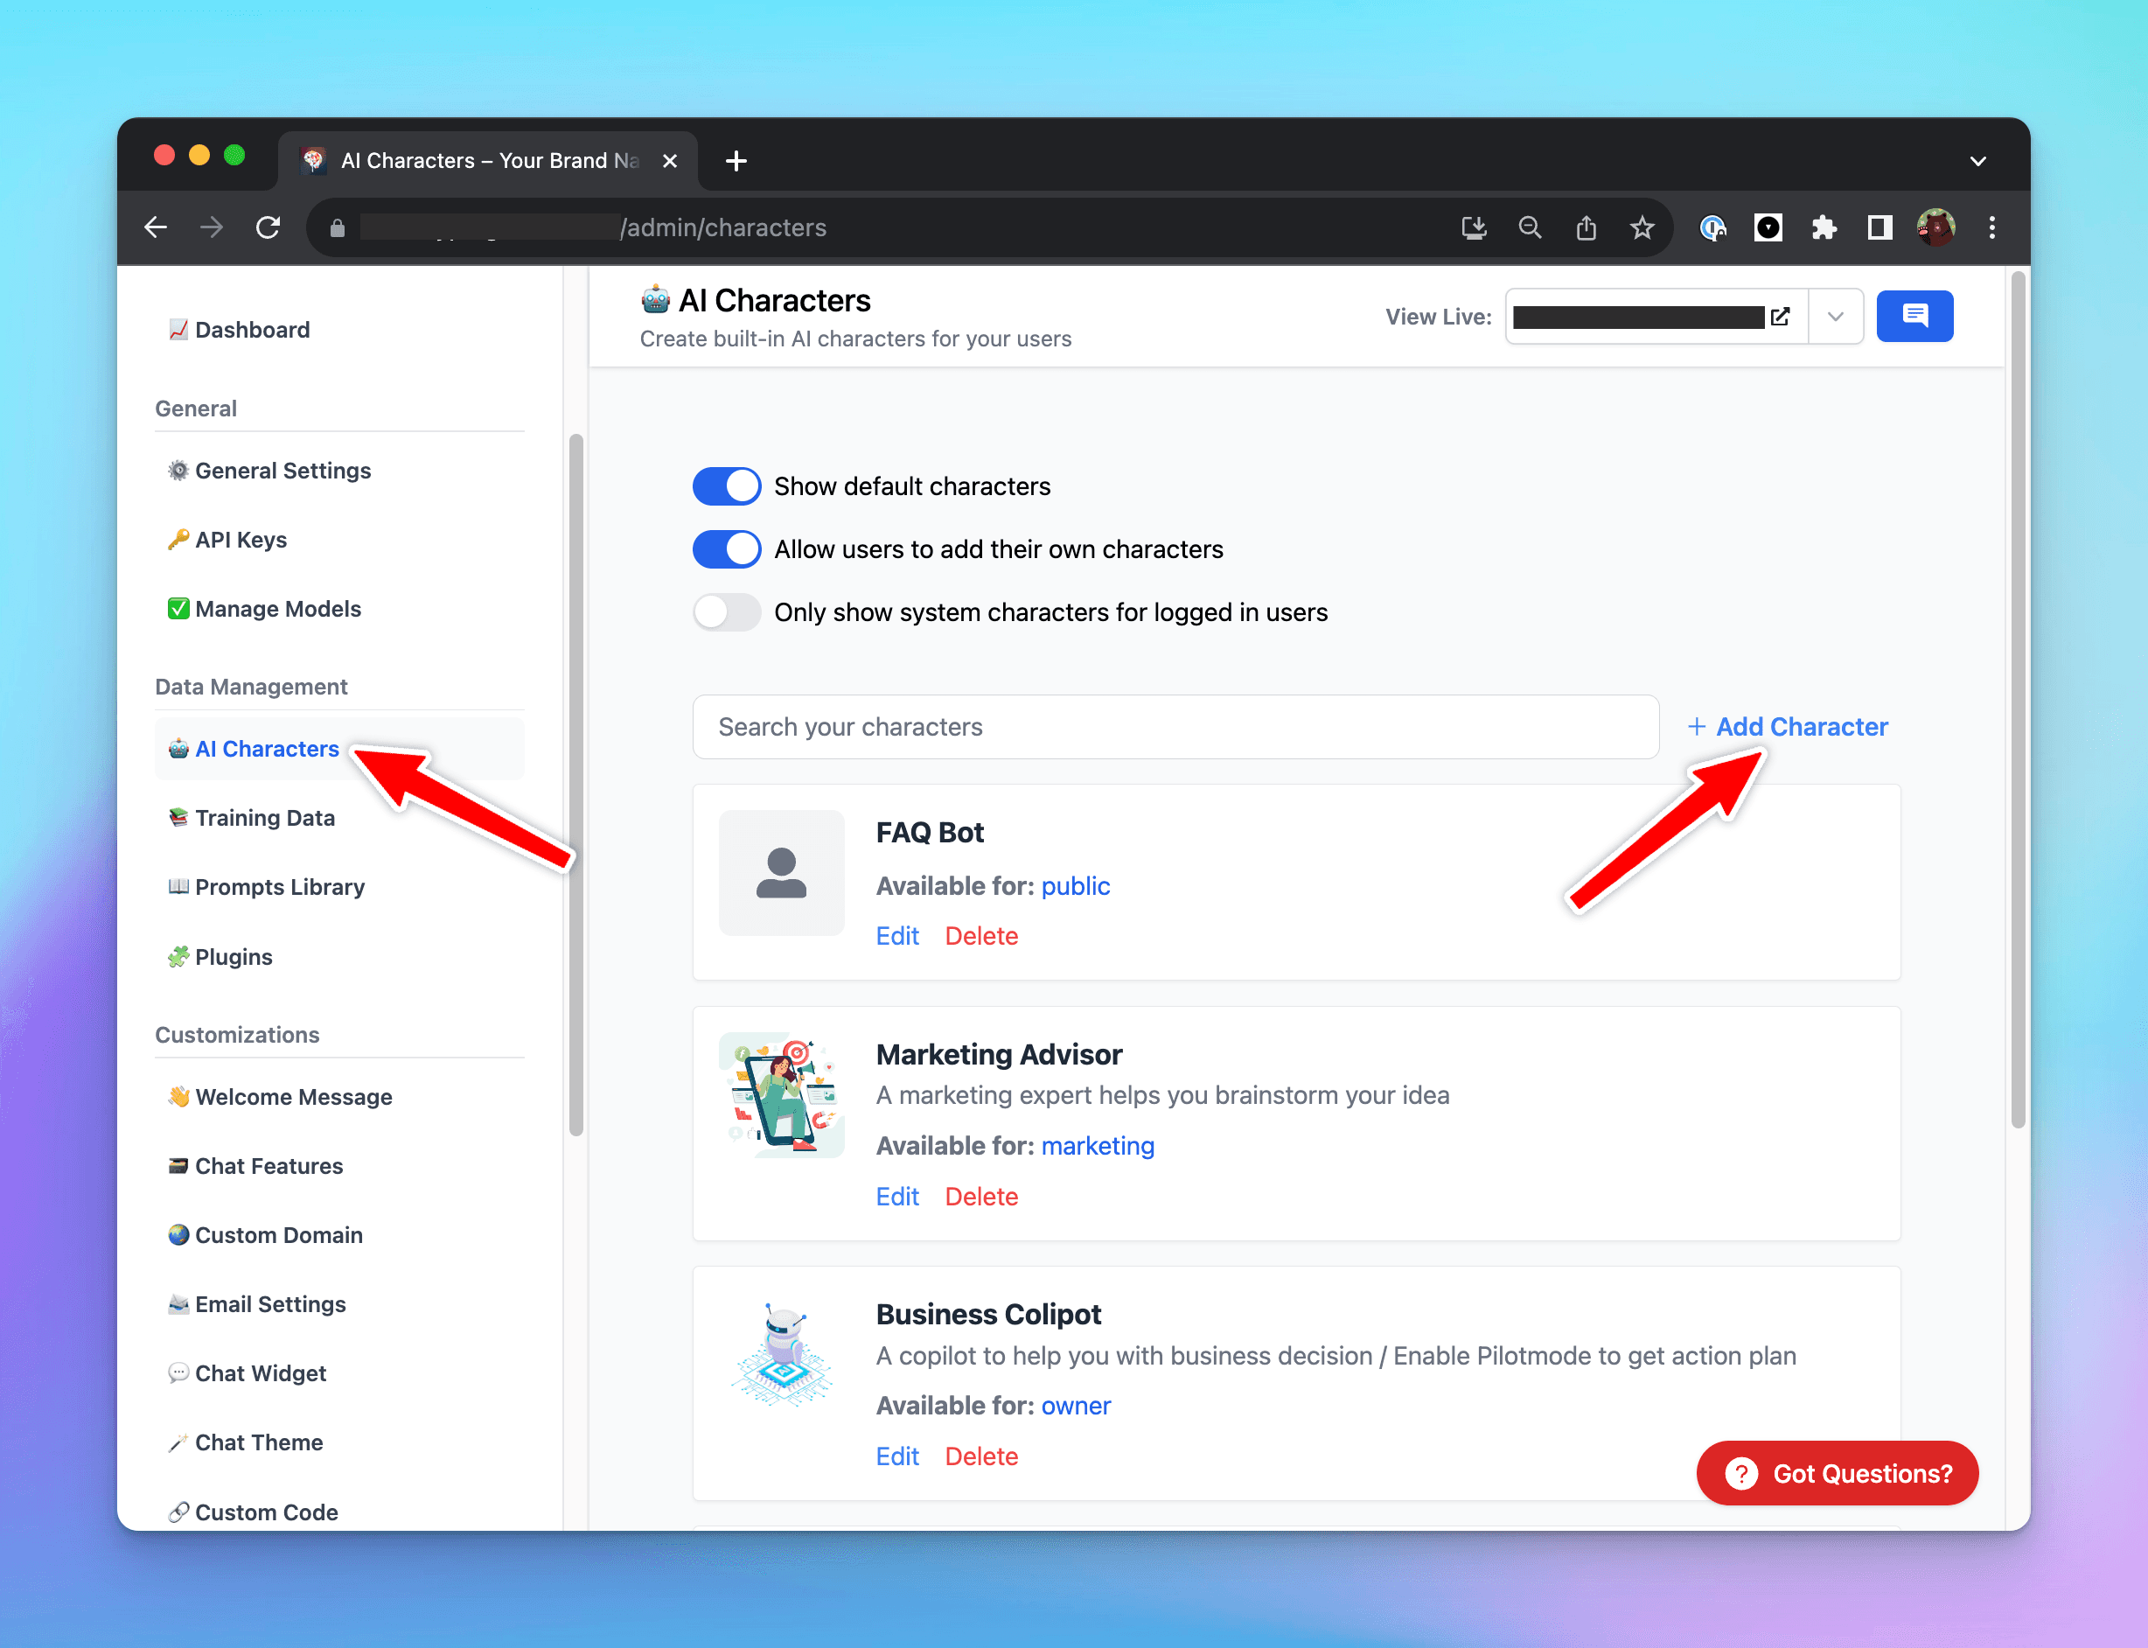Open the Training Data section
Image resolution: width=2148 pixels, height=1648 pixels.
(x=264, y=817)
